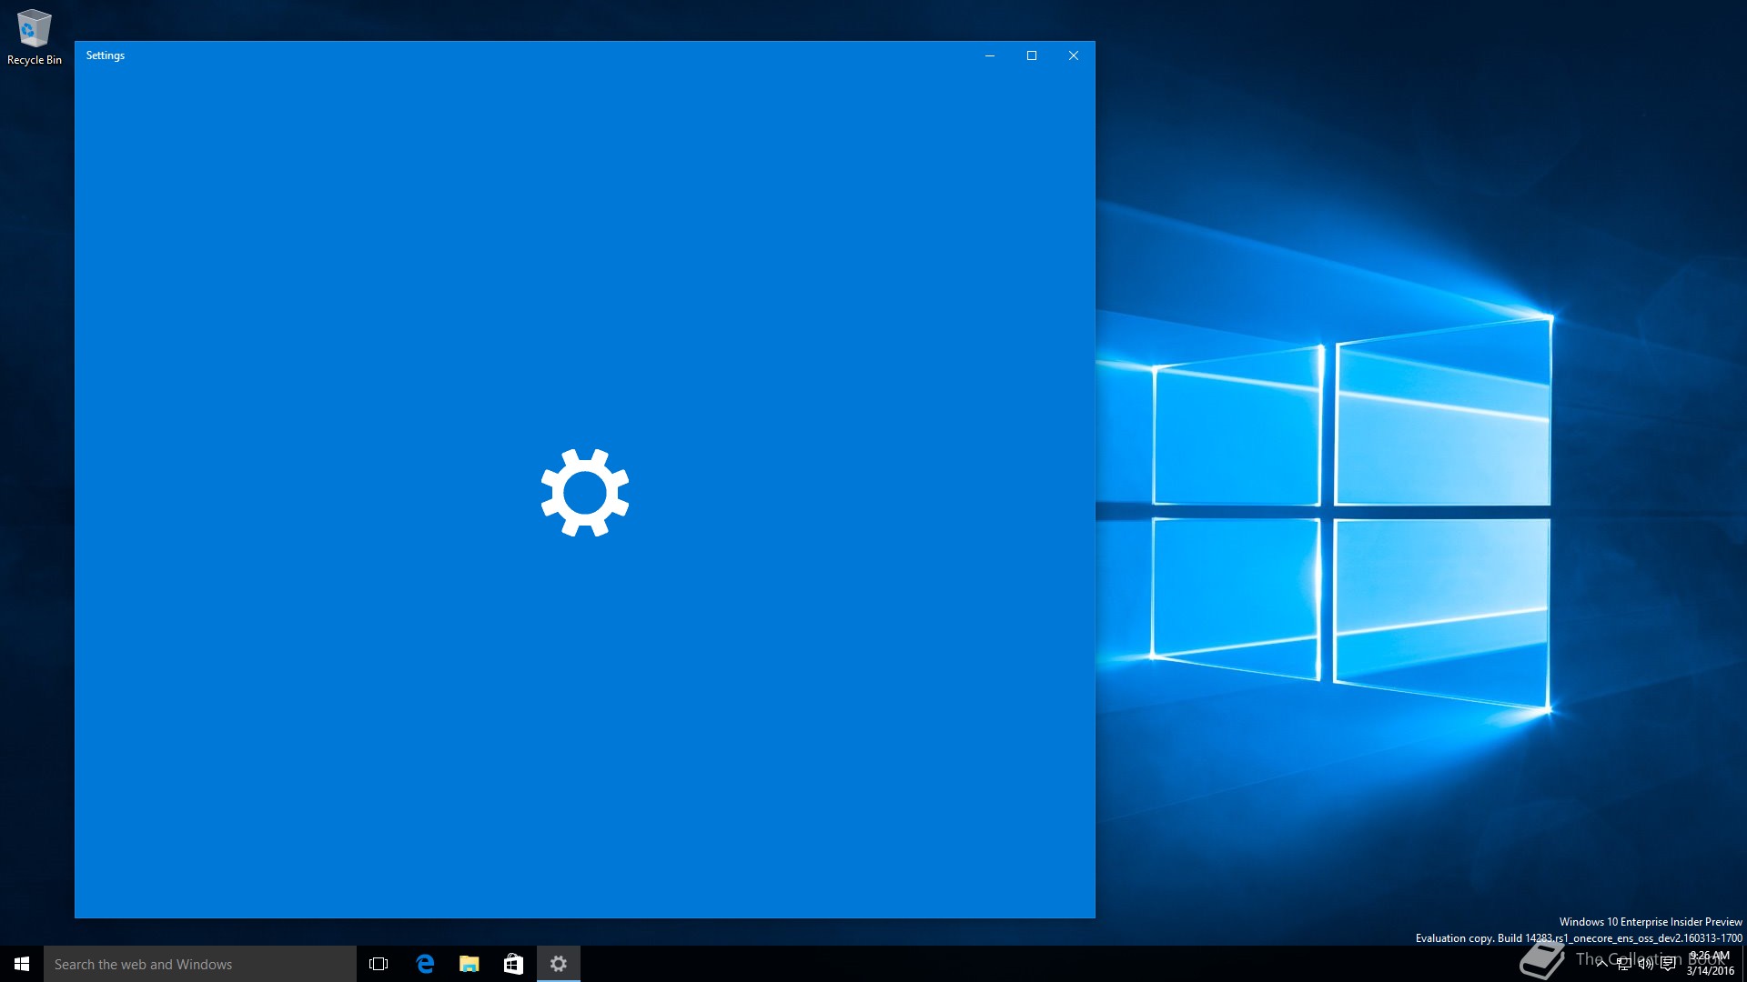Image resolution: width=1747 pixels, height=982 pixels.
Task: Select the Recycle Bin desktop icon
Action: (35, 37)
